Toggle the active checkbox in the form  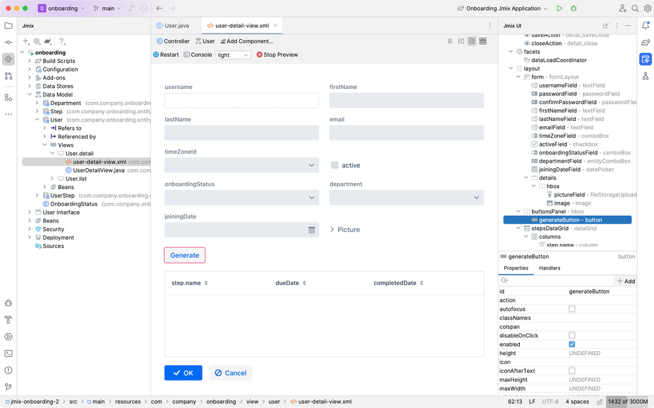click(336, 165)
